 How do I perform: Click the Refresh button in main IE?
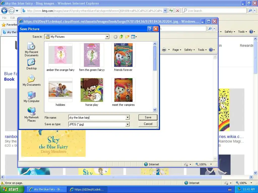coord(171,11)
